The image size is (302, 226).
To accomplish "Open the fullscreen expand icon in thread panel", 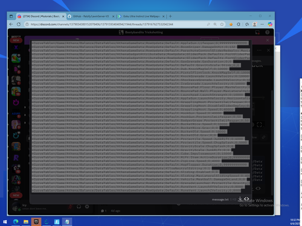I will (259, 125).
